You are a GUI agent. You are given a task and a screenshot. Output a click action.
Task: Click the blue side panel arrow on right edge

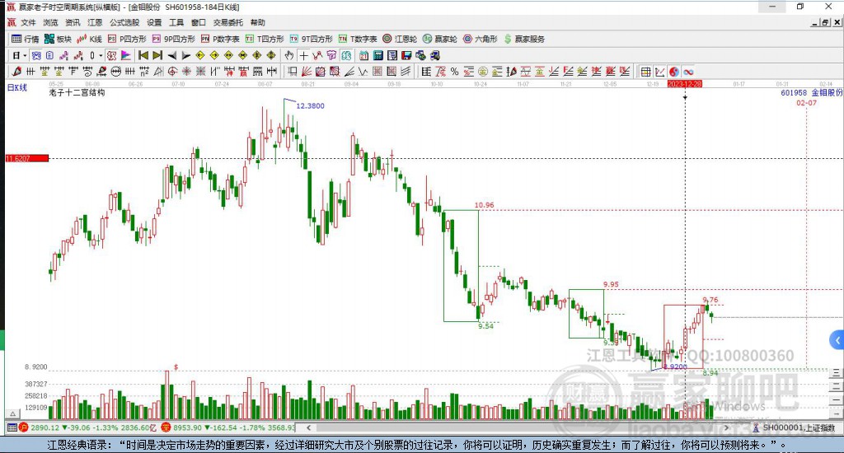pos(837,340)
